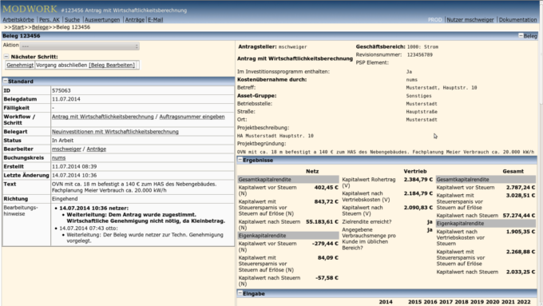
Task: Go to Belege in breadcrumb
Action: pyautogui.click(x=40, y=27)
